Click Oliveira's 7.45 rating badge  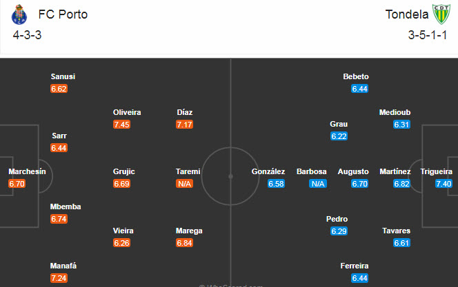[122, 125]
